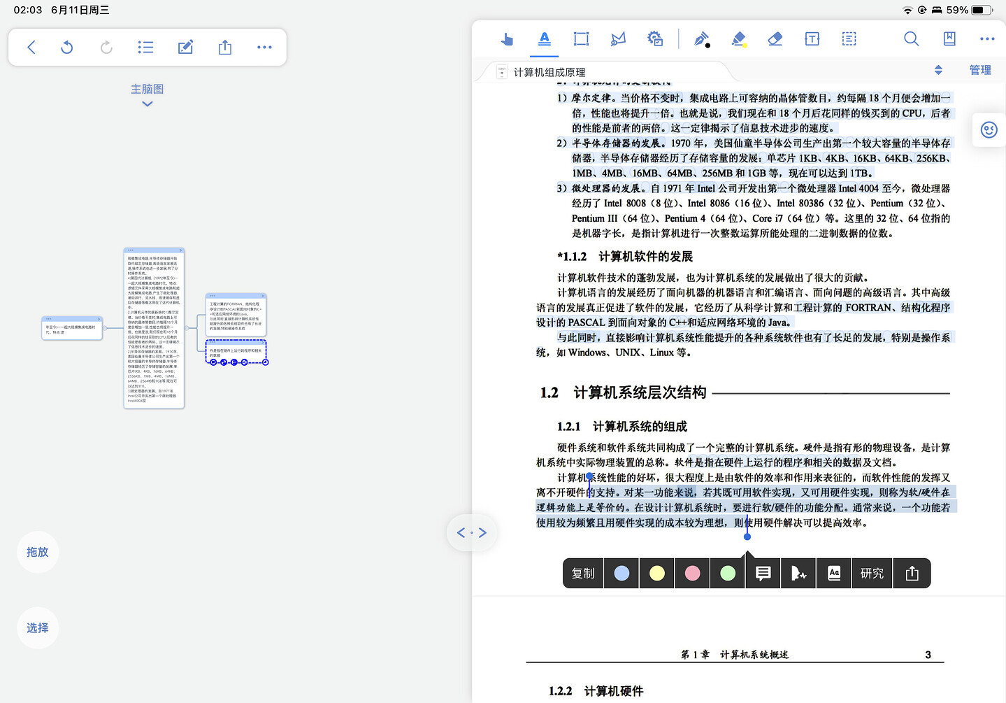The height and width of the screenshot is (703, 1006).
Task: Add a comment to selected text
Action: pos(763,574)
